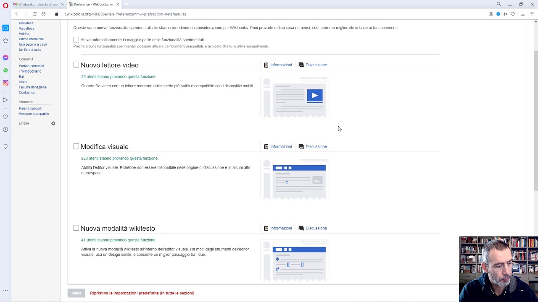Click the lightbulb icon in the sidebar
The height and width of the screenshot is (302, 538).
point(5,146)
